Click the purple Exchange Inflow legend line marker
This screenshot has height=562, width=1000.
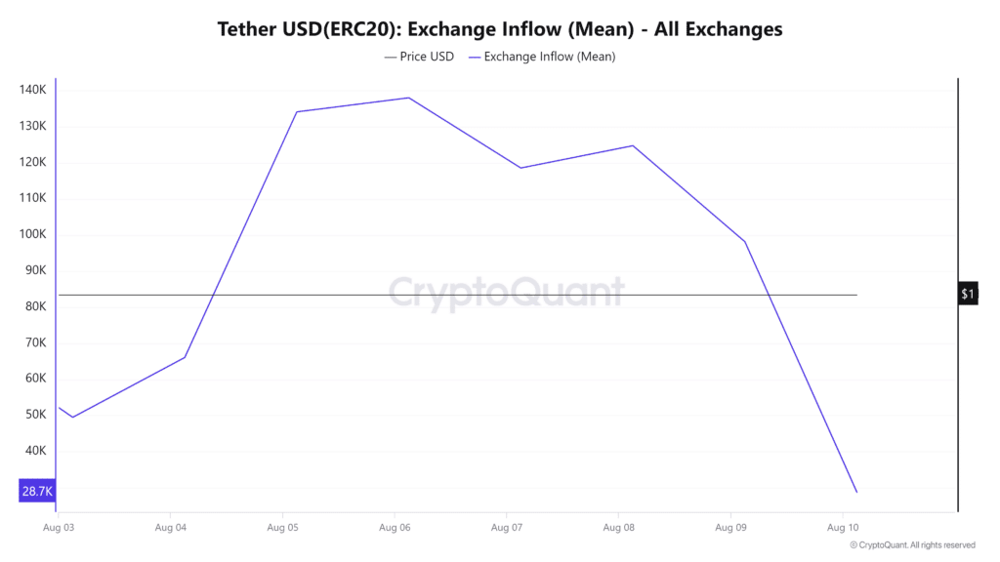(475, 58)
